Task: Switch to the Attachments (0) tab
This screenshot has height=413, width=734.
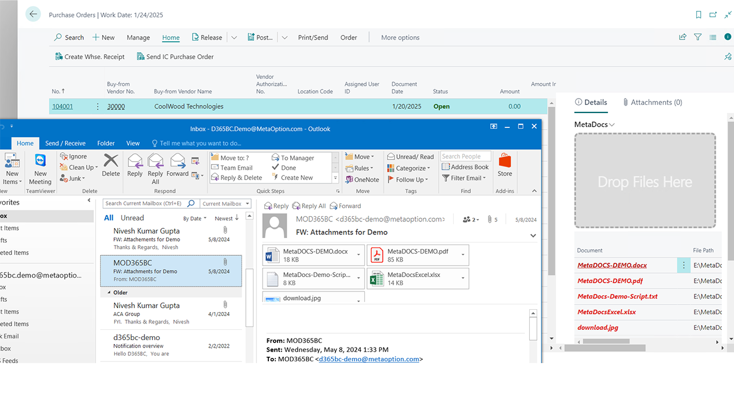Action: point(653,102)
